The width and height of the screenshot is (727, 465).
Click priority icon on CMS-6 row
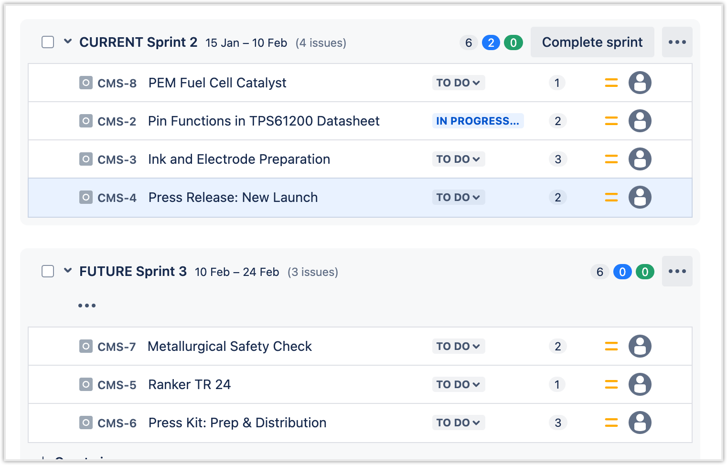tap(611, 423)
